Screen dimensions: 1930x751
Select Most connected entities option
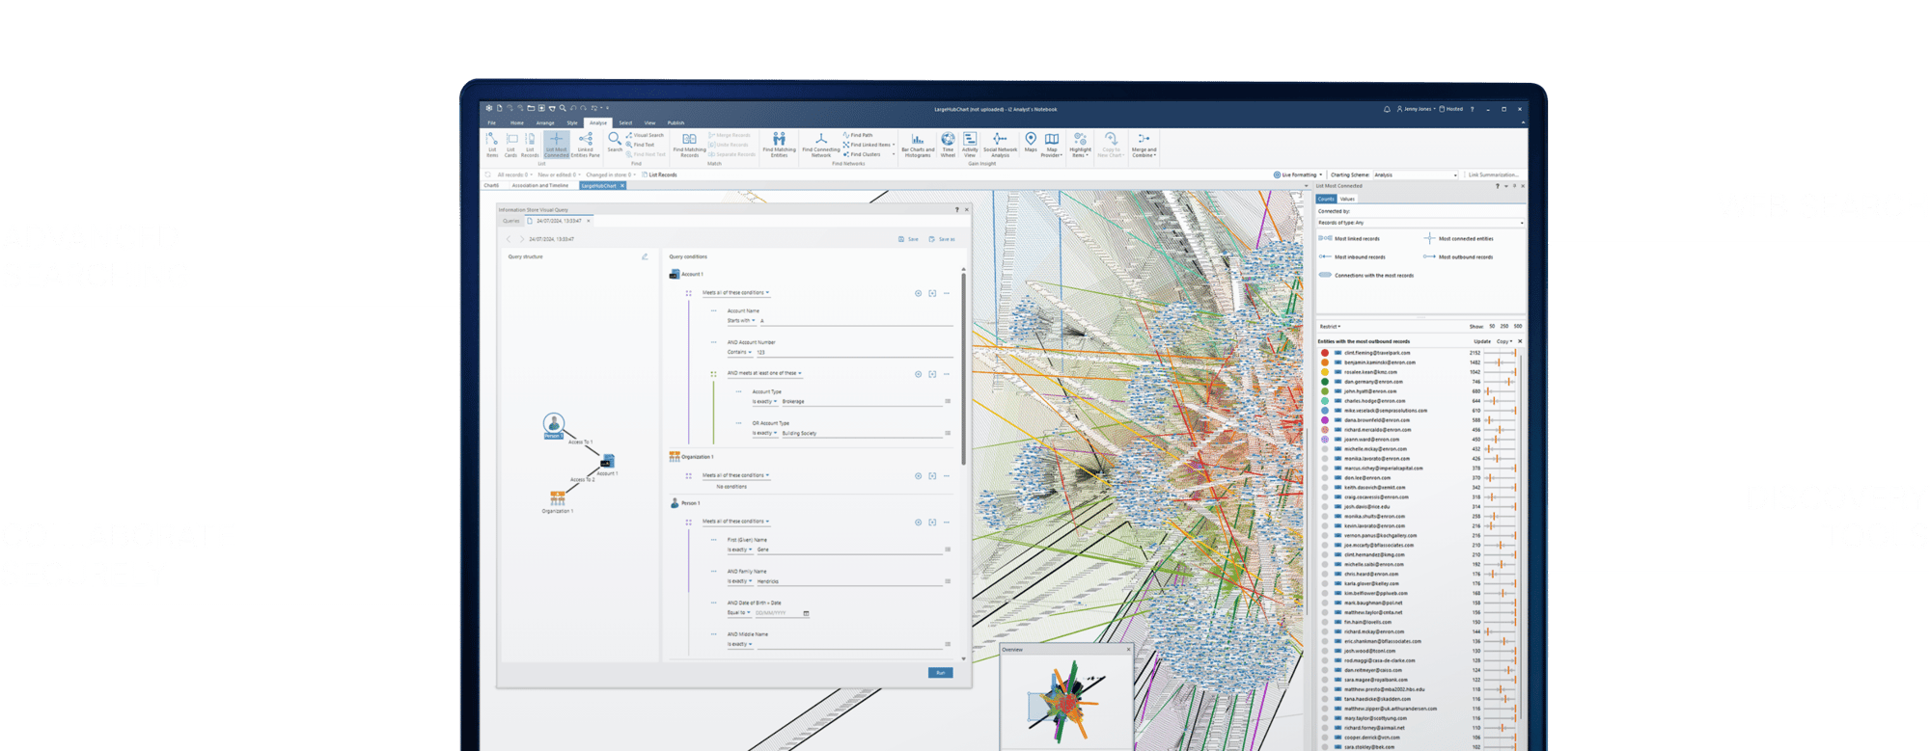[x=1458, y=238]
